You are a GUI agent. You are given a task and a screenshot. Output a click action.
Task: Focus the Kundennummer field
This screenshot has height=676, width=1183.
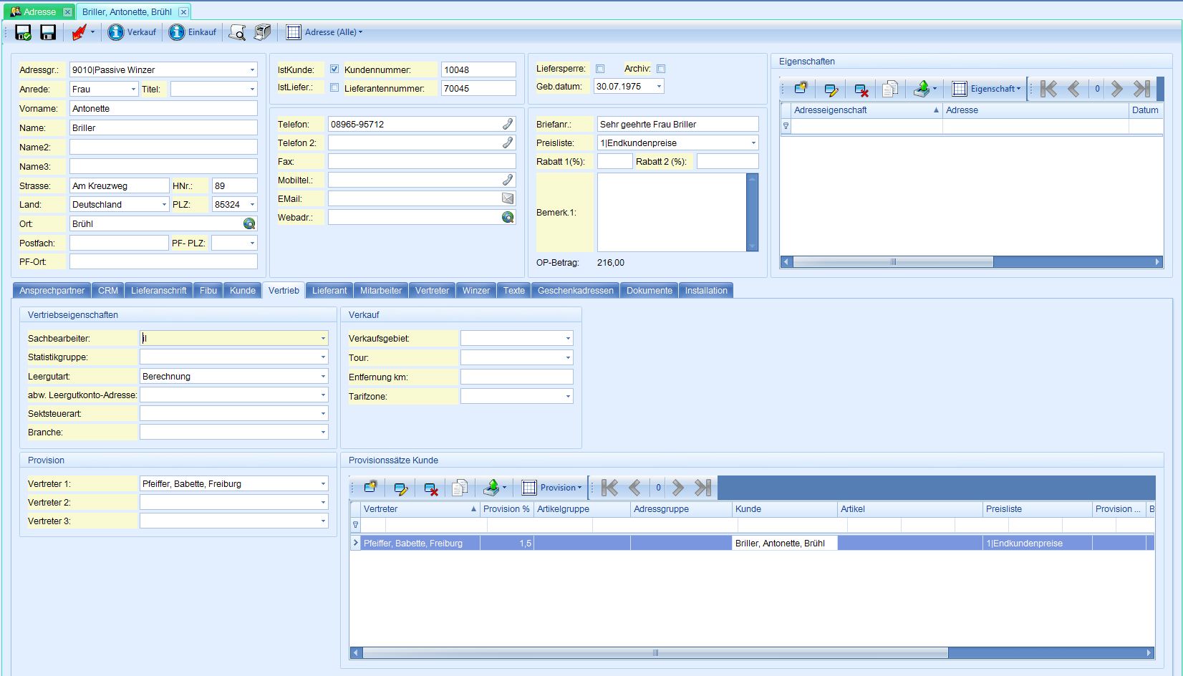click(x=478, y=69)
